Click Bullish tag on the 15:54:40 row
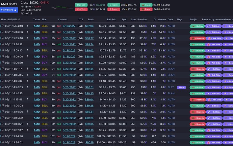The height and width of the screenshot is (146, 233). (197, 26)
